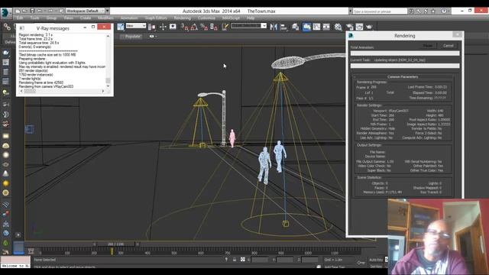Toggle Keyboard Shortcut Override icon

[173, 27]
